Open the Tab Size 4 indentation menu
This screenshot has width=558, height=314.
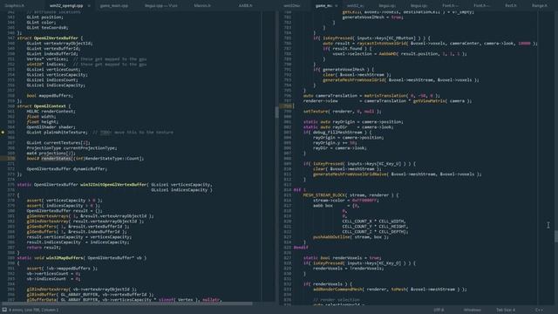pyautogui.click(x=506, y=310)
